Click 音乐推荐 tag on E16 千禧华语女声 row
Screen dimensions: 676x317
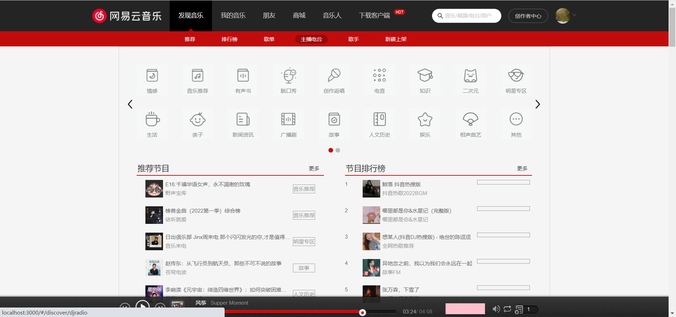(x=304, y=189)
